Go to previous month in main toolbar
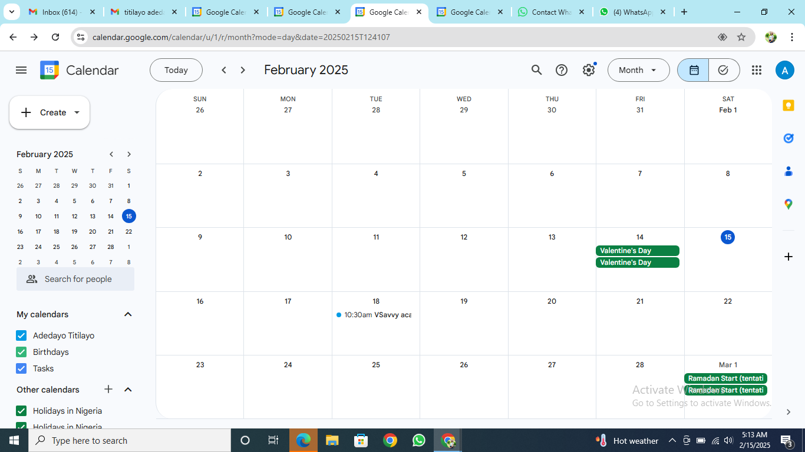Screen dimensions: 805x452 (x=224, y=70)
